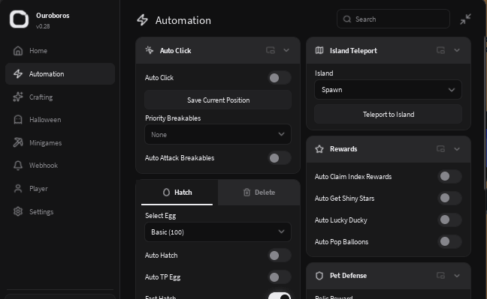Click the collapse window arrows icon
Screen dimensions: 487x299
[465, 19]
